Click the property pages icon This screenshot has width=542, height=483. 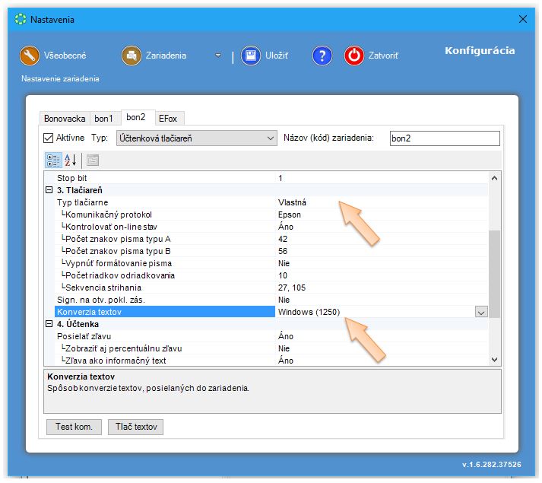tap(93, 160)
